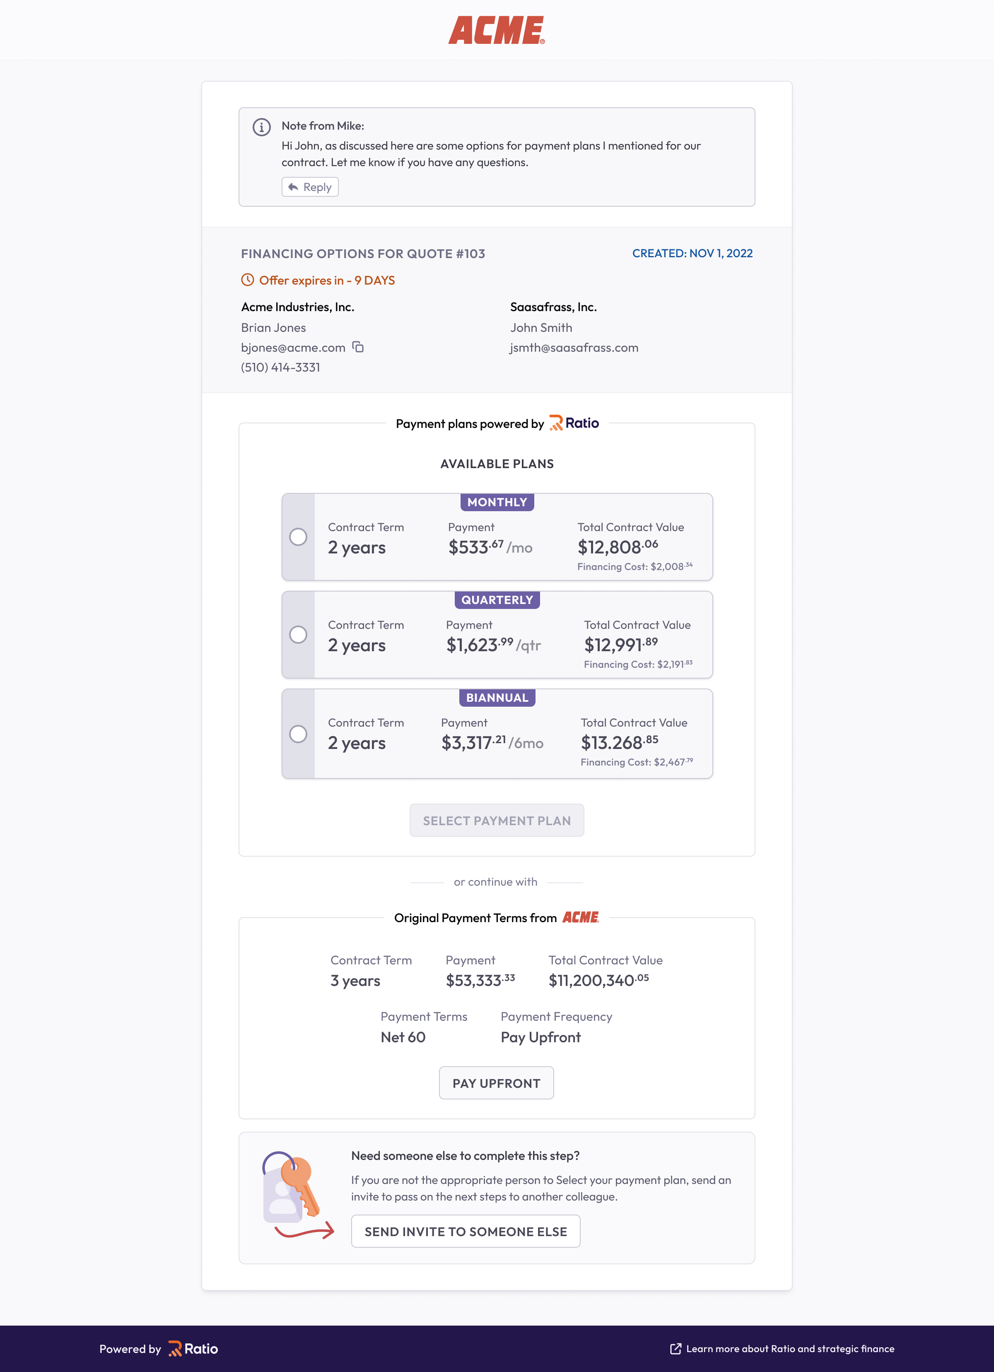The width and height of the screenshot is (994, 1372).
Task: Click the small ACME logo in Original Payment Terms
Action: tap(581, 918)
